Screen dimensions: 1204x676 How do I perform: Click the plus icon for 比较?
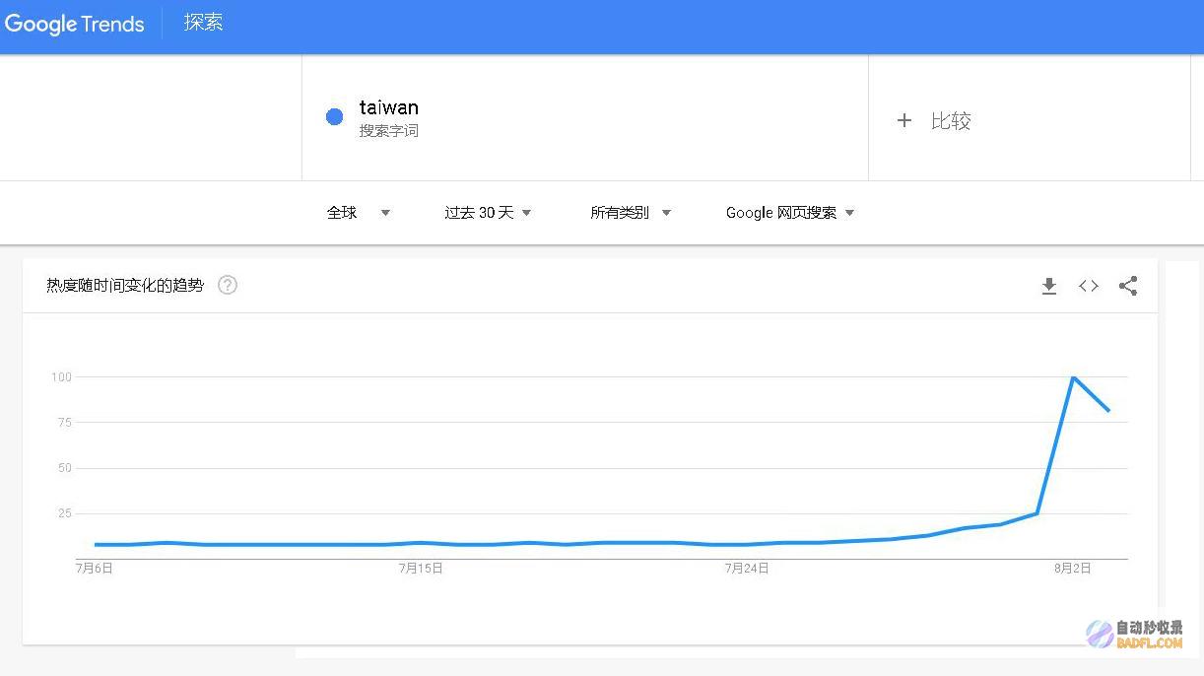pyautogui.click(x=904, y=120)
